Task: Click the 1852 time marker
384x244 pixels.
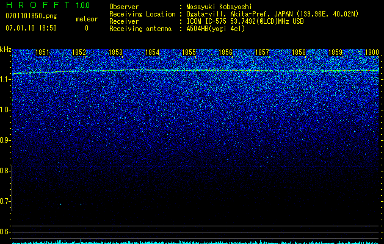Action: pyautogui.click(x=79, y=52)
